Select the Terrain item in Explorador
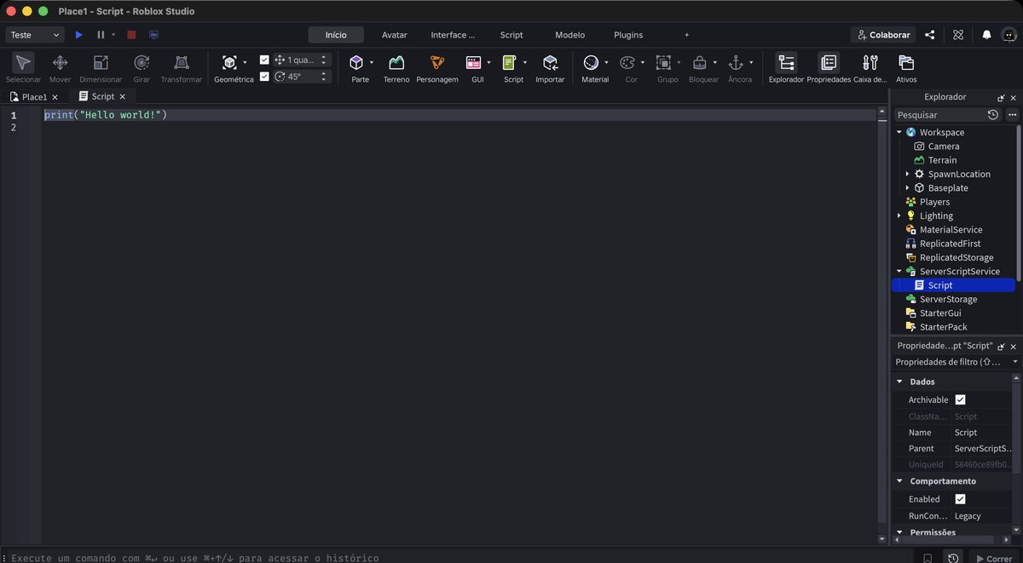Viewport: 1023px width, 563px height. (942, 160)
